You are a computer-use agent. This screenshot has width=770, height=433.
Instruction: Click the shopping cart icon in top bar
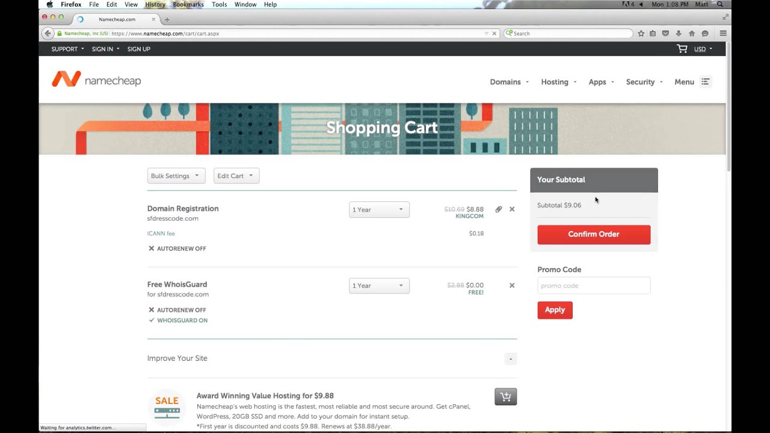682,49
